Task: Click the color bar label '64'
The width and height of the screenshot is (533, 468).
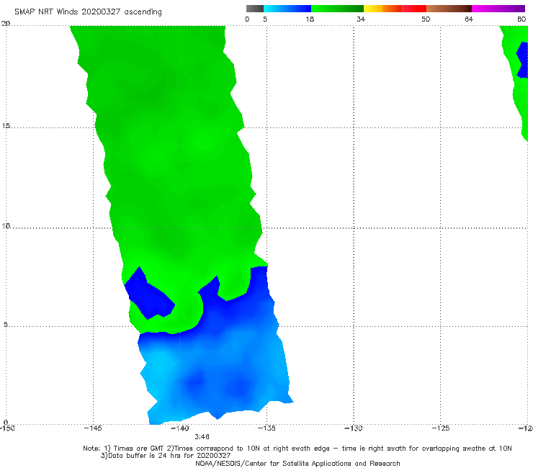Action: tap(469, 19)
